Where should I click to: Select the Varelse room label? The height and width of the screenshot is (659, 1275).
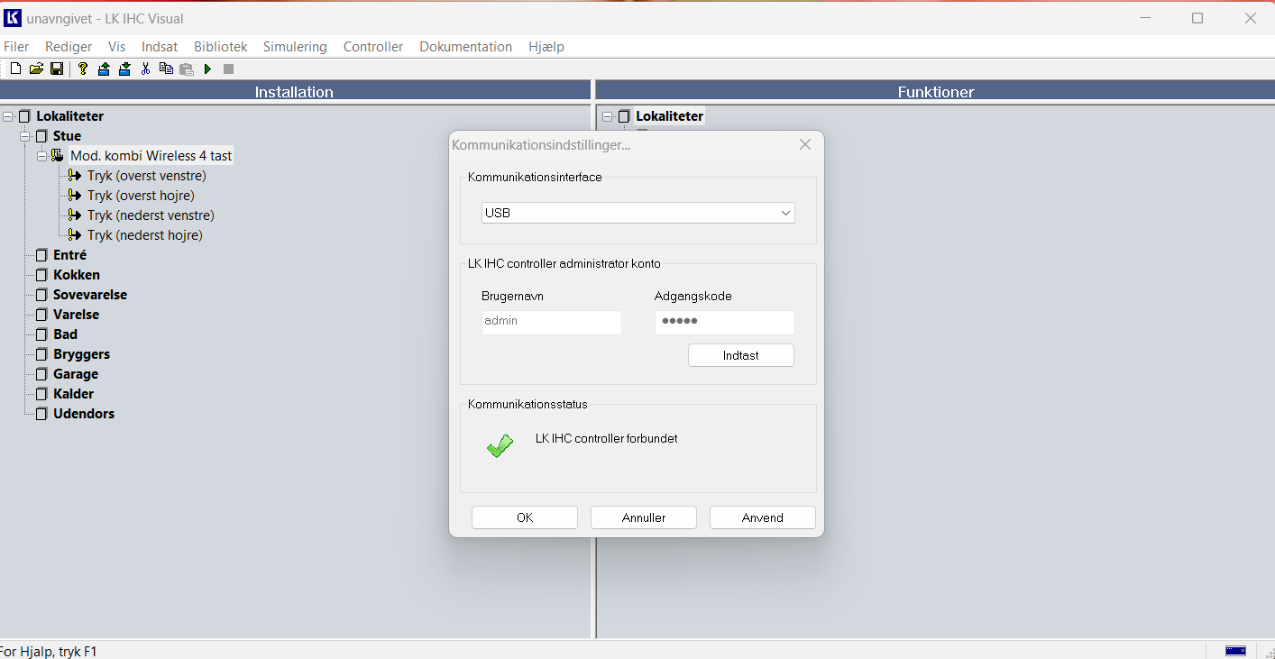click(77, 315)
